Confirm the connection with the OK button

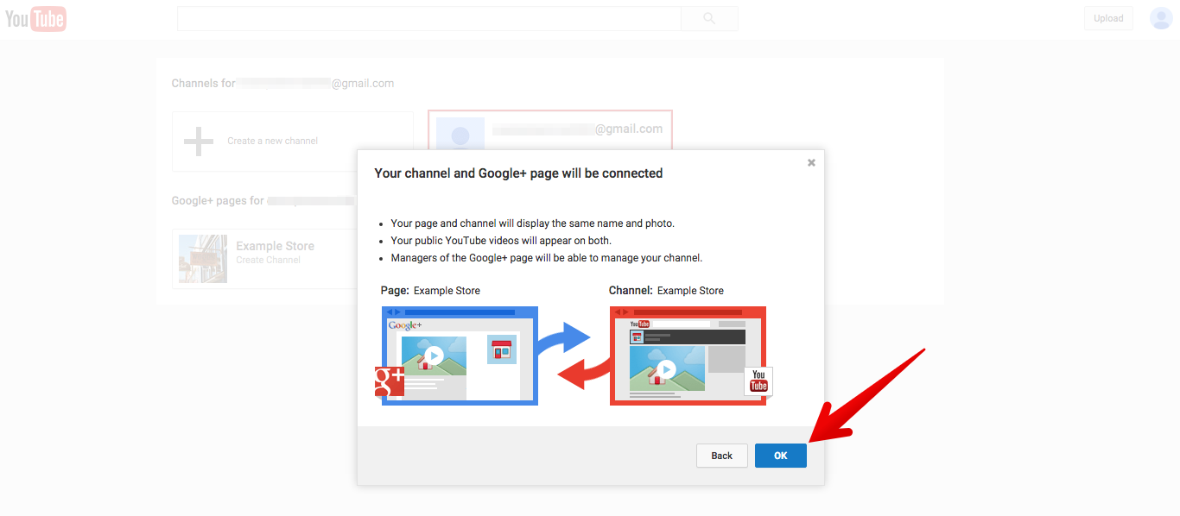point(780,456)
